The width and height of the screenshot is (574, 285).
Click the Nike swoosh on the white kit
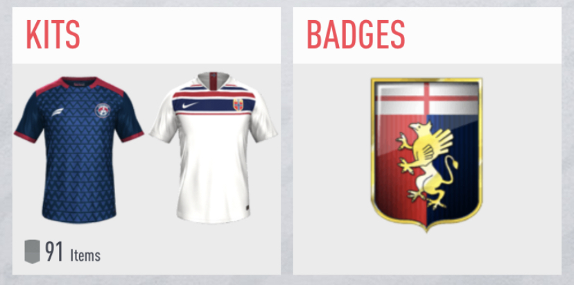click(191, 105)
